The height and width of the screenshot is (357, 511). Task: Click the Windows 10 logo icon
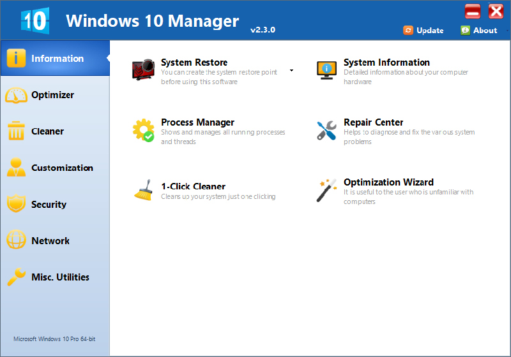pyautogui.click(x=35, y=21)
